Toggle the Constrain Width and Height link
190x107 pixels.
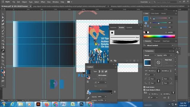point(159,71)
